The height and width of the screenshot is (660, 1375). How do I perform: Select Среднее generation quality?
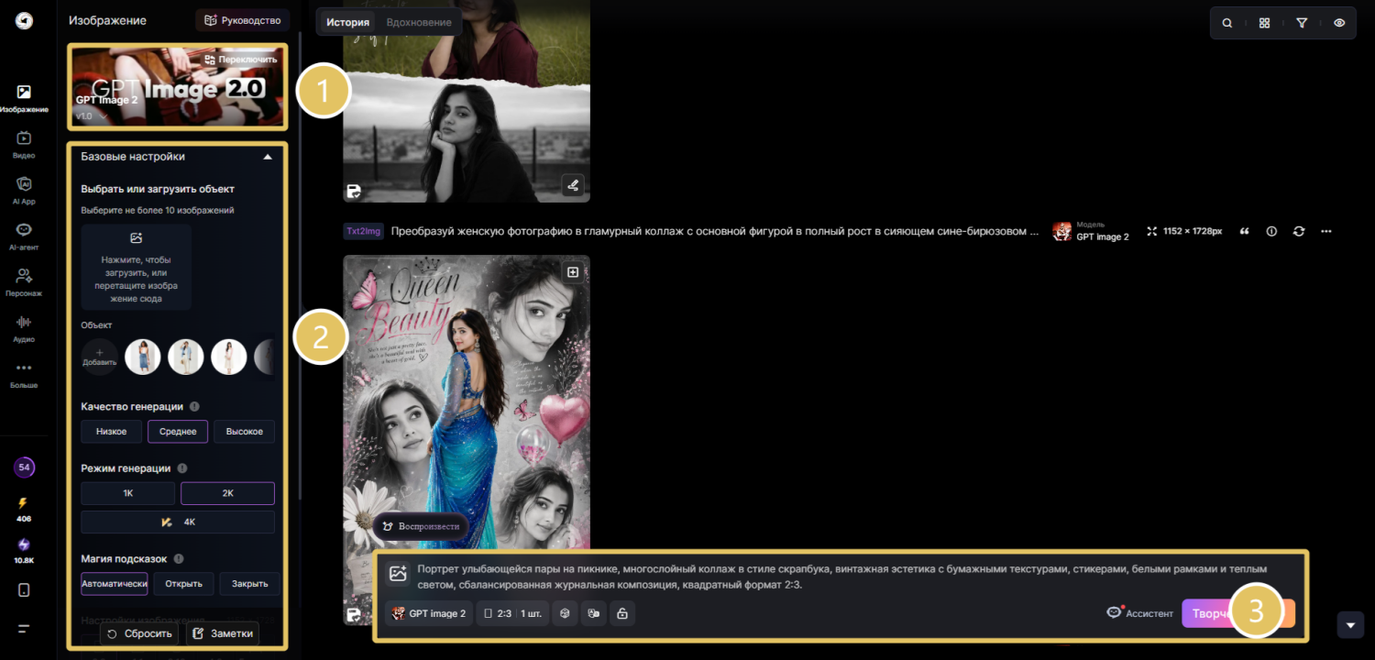pyautogui.click(x=178, y=432)
